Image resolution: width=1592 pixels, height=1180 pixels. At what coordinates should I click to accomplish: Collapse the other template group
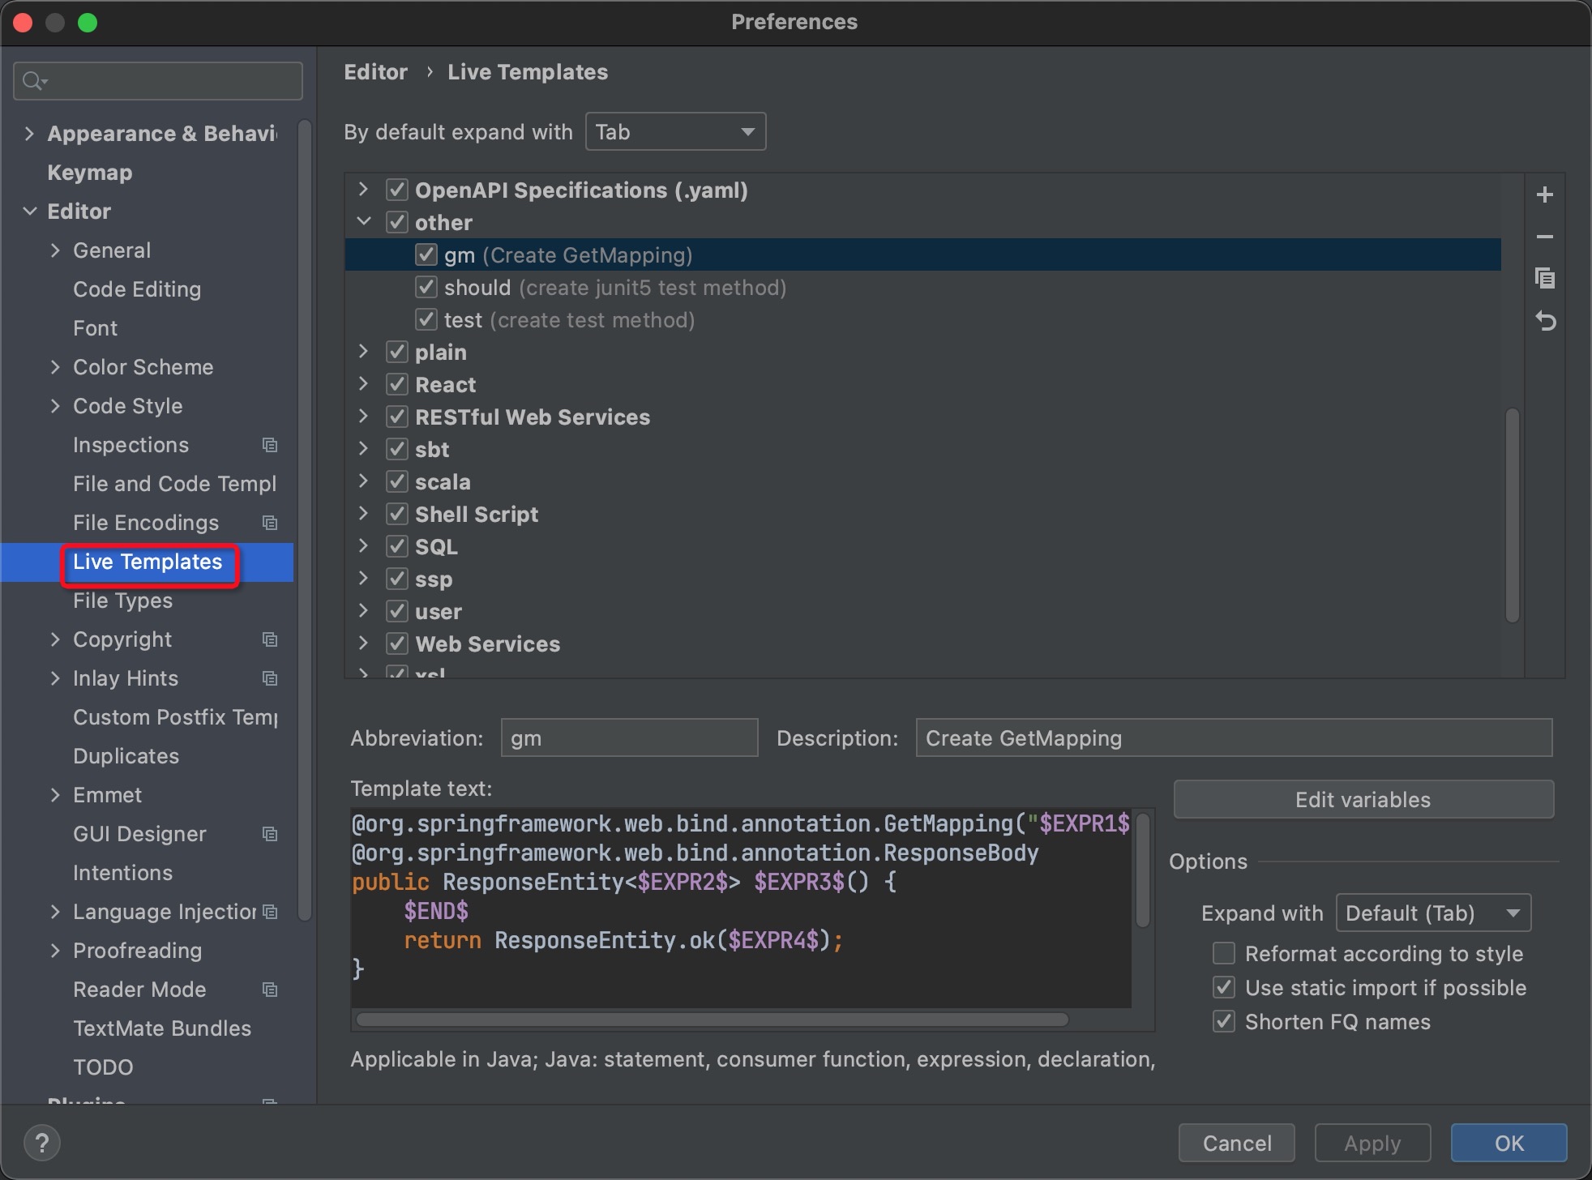(364, 221)
